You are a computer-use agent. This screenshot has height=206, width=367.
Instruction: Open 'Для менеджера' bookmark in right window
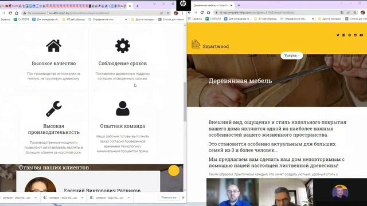[x=237, y=19]
